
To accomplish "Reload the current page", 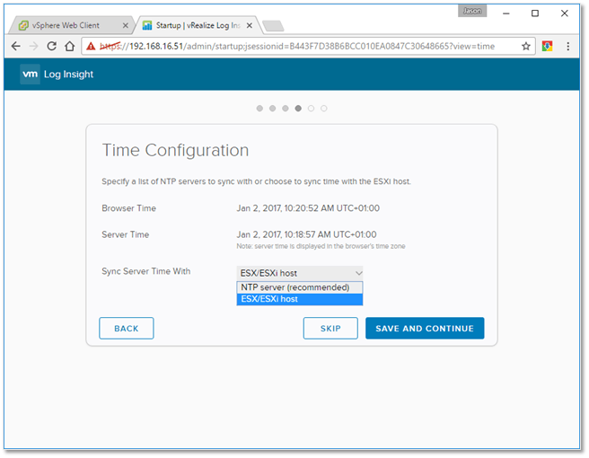I will (51, 46).
